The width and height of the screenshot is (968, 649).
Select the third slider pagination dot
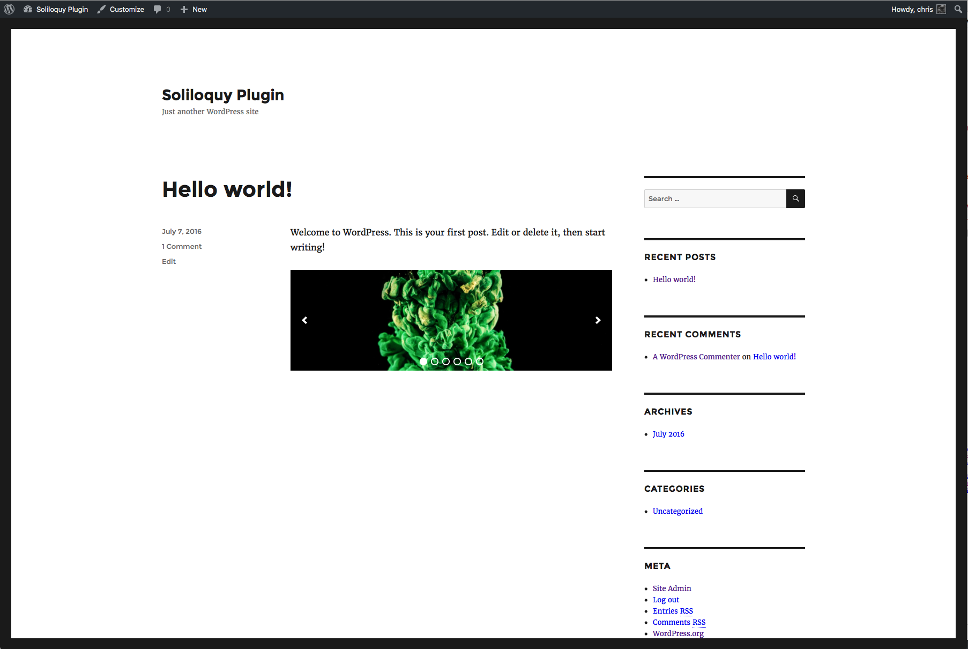coord(446,362)
